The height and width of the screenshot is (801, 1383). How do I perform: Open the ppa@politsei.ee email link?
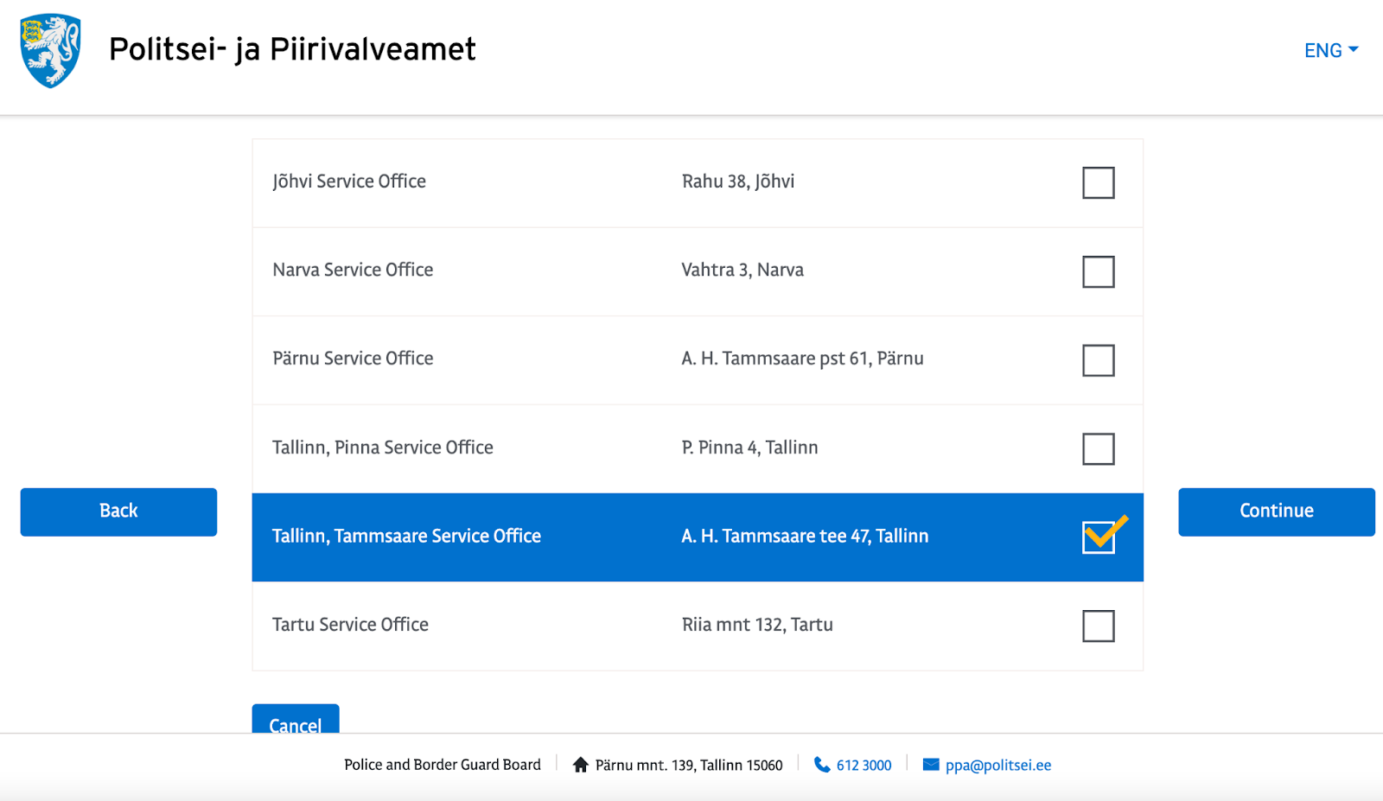tap(997, 766)
